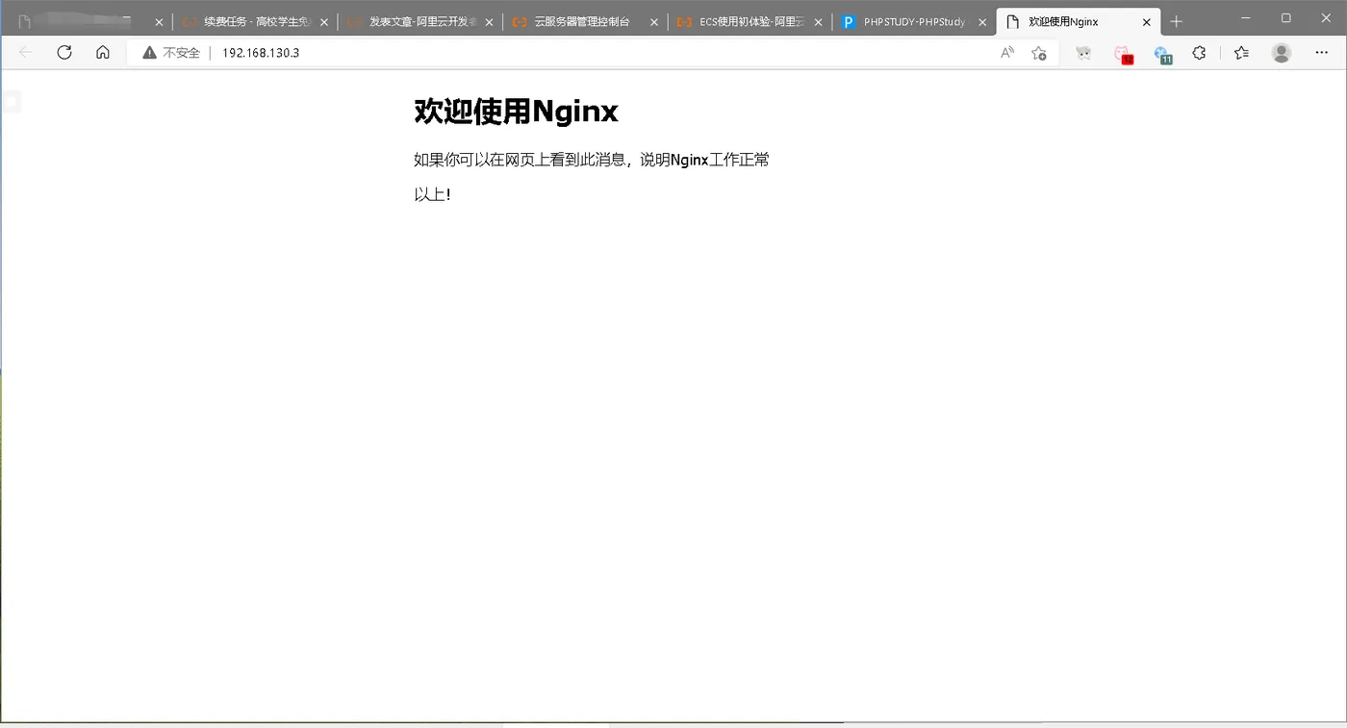This screenshot has width=1347, height=728.
Task: Open the Extensions puzzle menu
Action: pyautogui.click(x=1199, y=53)
